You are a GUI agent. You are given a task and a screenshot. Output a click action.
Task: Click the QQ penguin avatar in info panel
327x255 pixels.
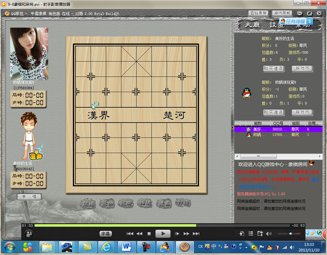click(x=247, y=93)
